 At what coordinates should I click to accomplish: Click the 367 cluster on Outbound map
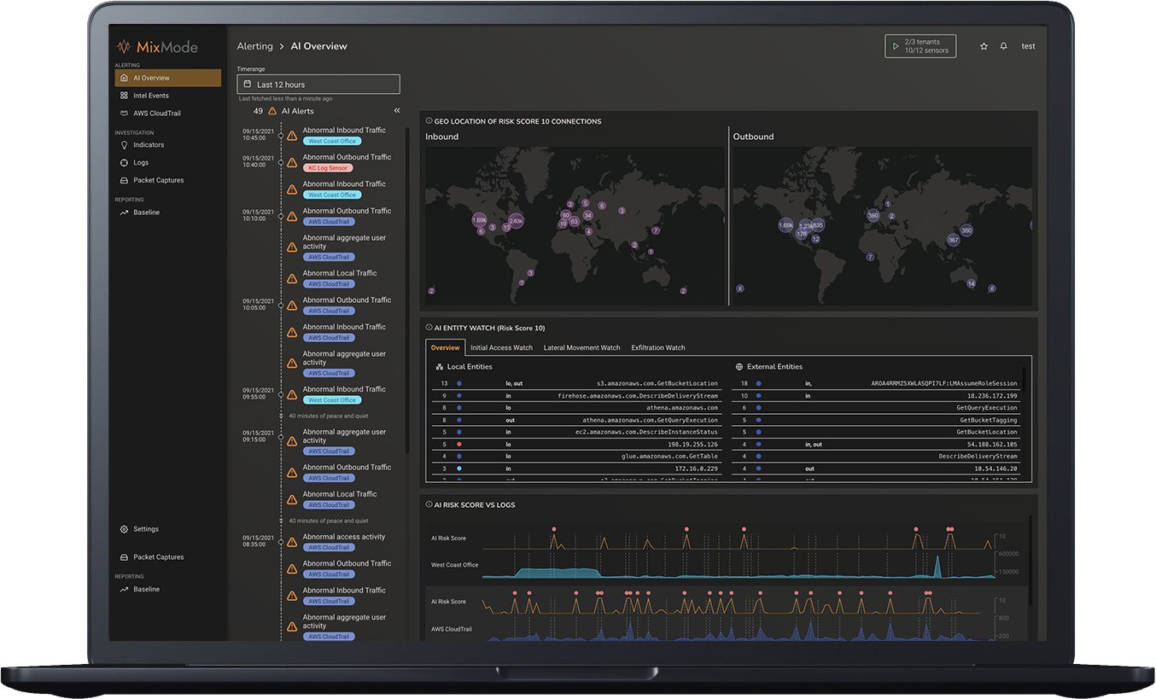tap(954, 240)
